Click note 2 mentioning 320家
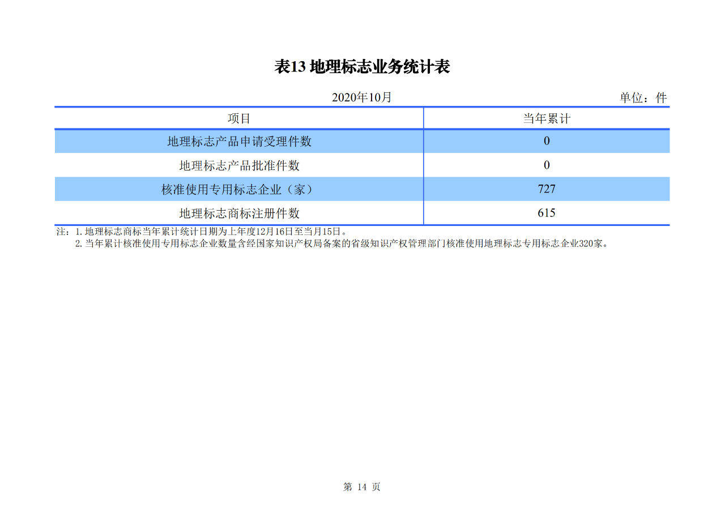This screenshot has width=725, height=512. click(342, 244)
